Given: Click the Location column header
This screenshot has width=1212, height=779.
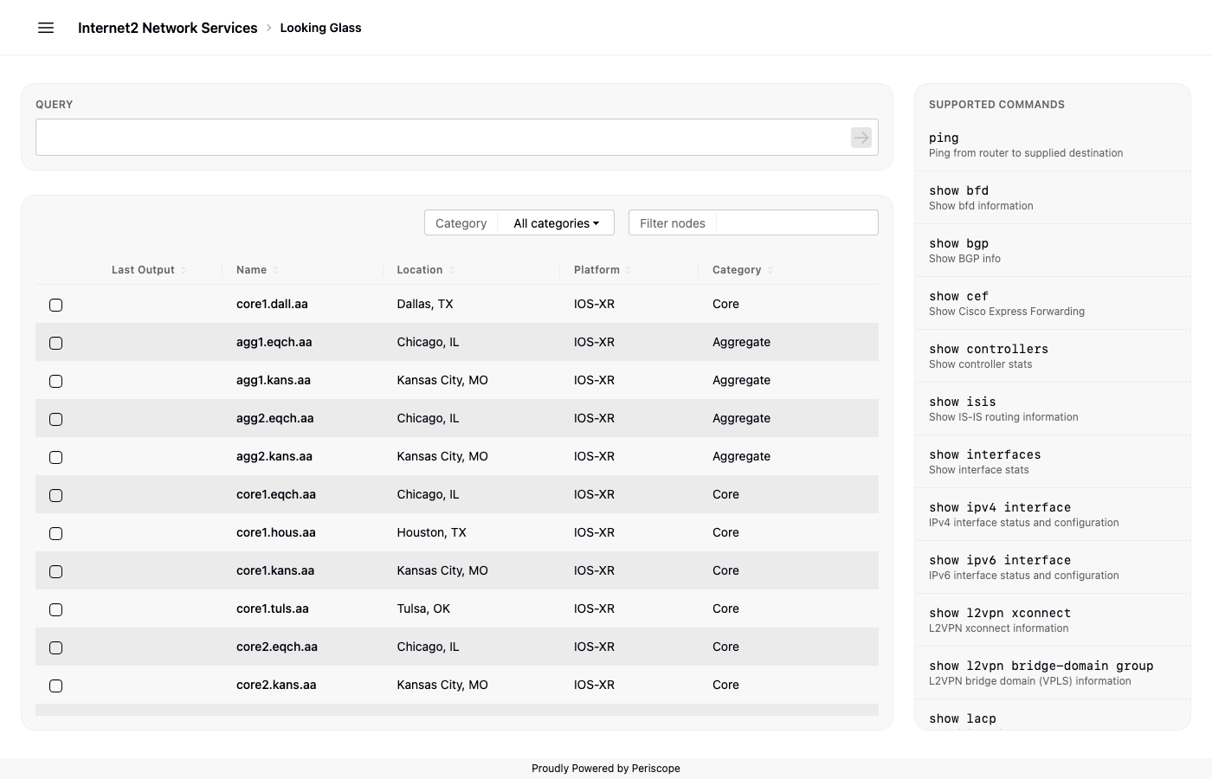Looking at the screenshot, I should 419,270.
